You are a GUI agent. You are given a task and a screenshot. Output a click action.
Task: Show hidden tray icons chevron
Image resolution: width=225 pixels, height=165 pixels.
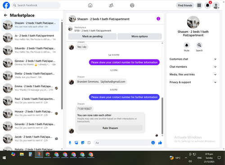click(186, 158)
